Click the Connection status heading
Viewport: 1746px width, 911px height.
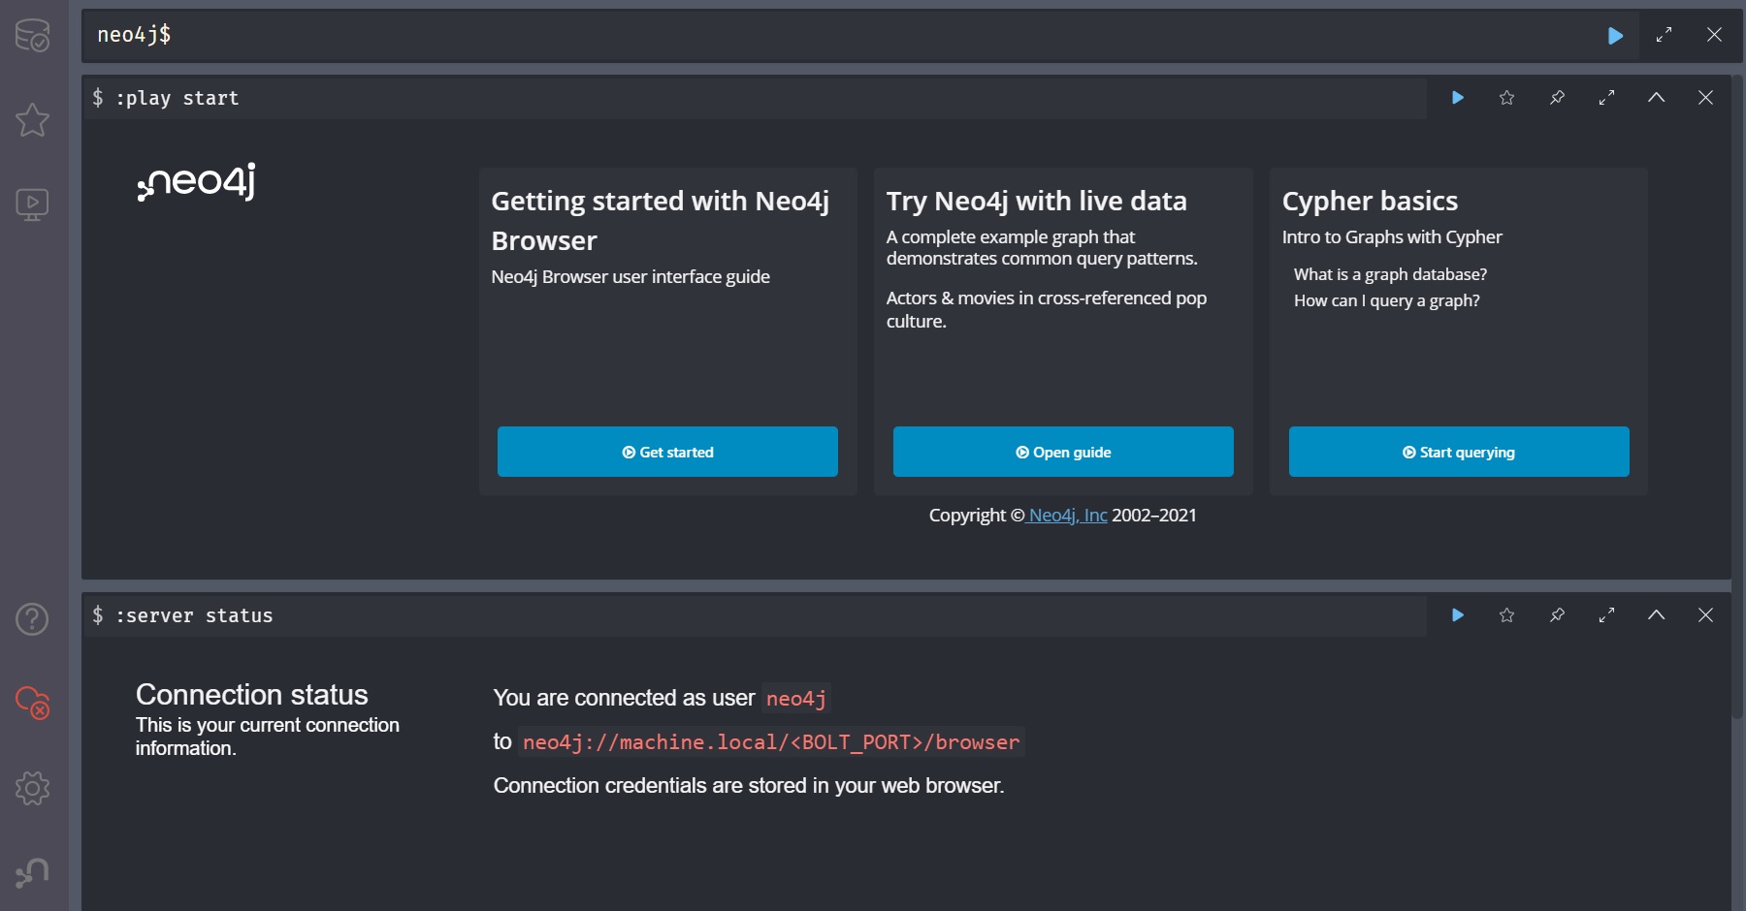[252, 695]
